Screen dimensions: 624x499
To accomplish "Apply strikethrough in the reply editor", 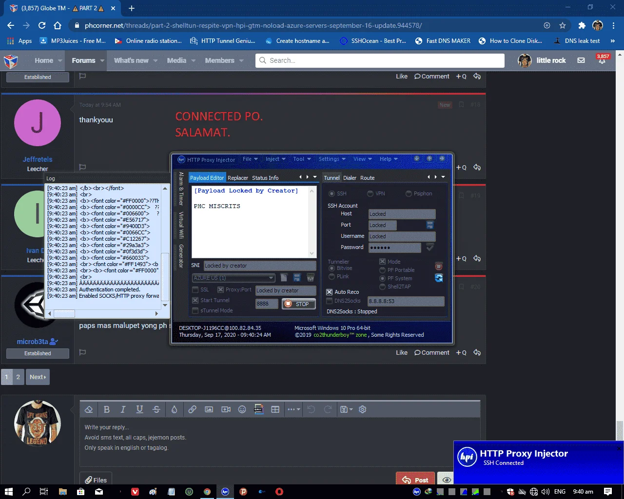I will coord(156,409).
